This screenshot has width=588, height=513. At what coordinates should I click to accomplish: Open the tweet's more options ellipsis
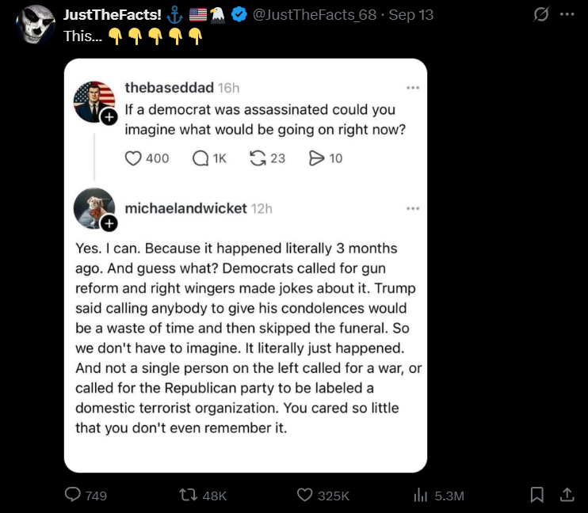567,14
